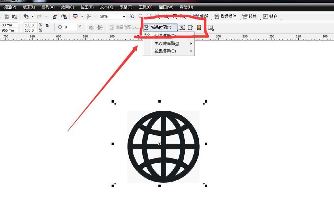Click the Paste clipboard icon
Image resolution: width=334 pixels, height=220 pixels.
tap(14, 16)
